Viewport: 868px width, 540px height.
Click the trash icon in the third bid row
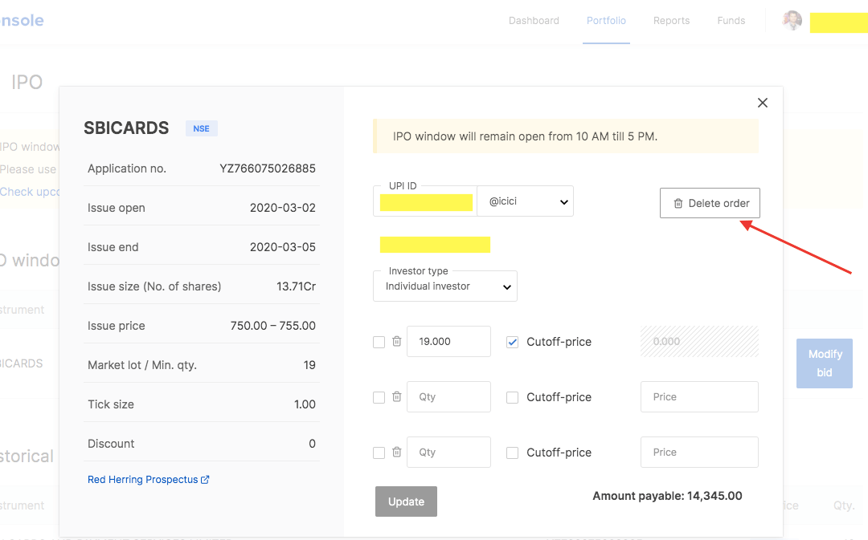397,452
